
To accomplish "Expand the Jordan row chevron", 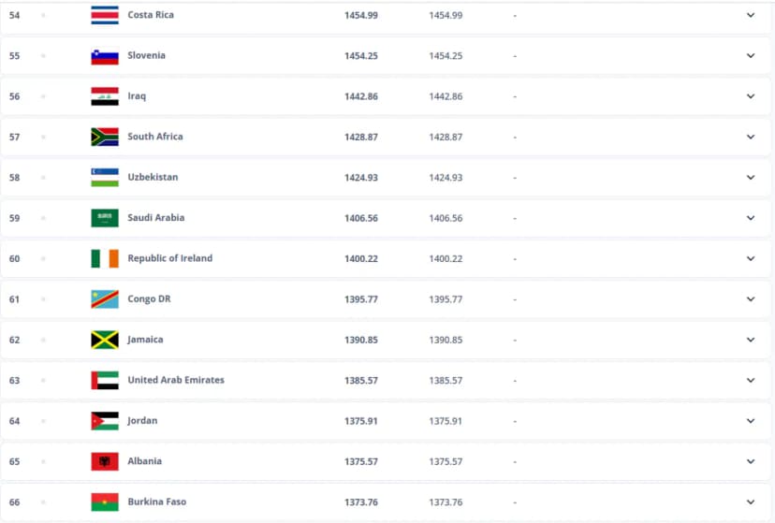I will click(x=751, y=421).
